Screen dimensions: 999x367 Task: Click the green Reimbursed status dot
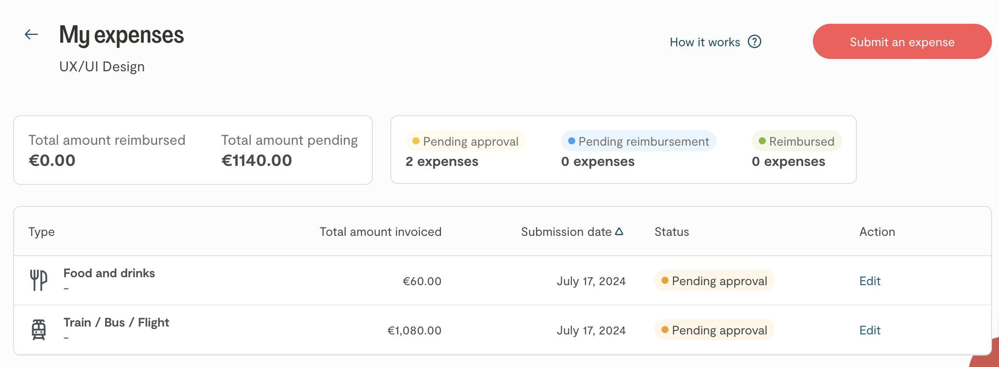pos(762,141)
